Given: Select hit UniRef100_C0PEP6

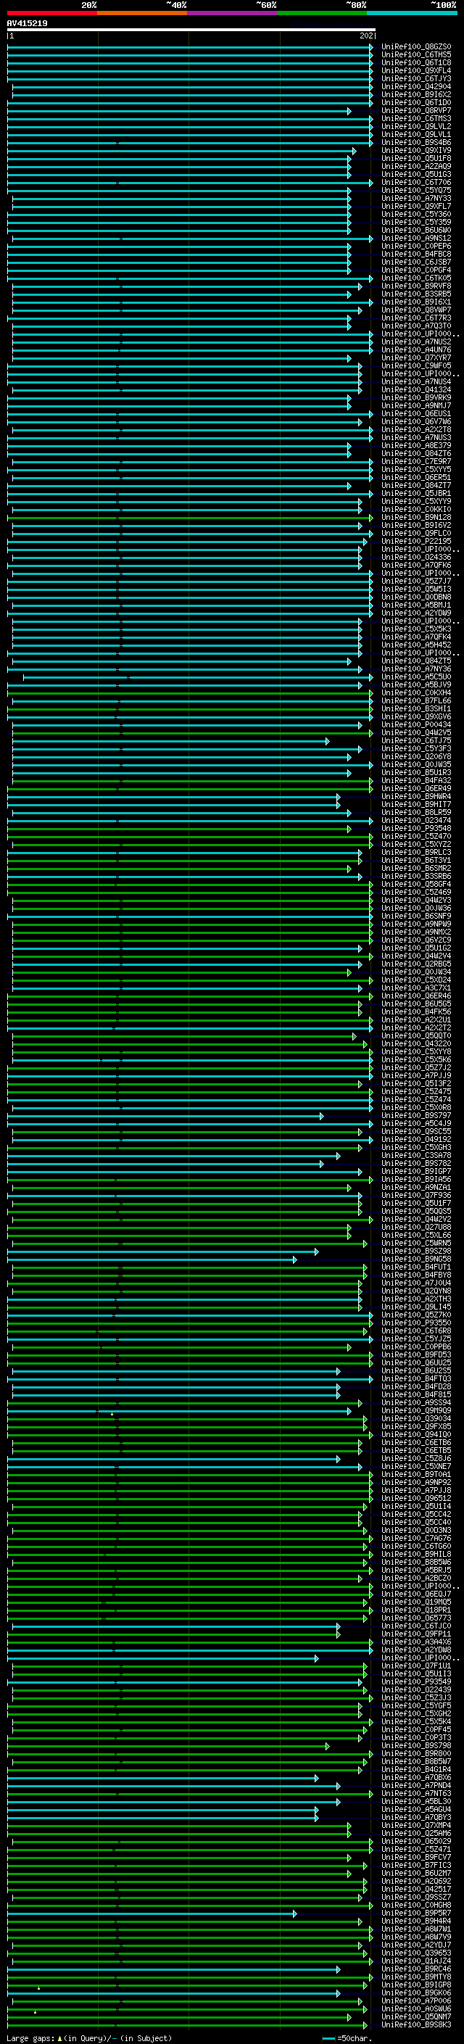Looking at the screenshot, I should point(416,246).
